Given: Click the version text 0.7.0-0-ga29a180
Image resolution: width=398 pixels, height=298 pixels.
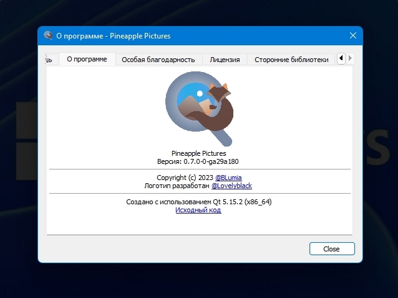Looking at the screenshot, I should (211, 161).
